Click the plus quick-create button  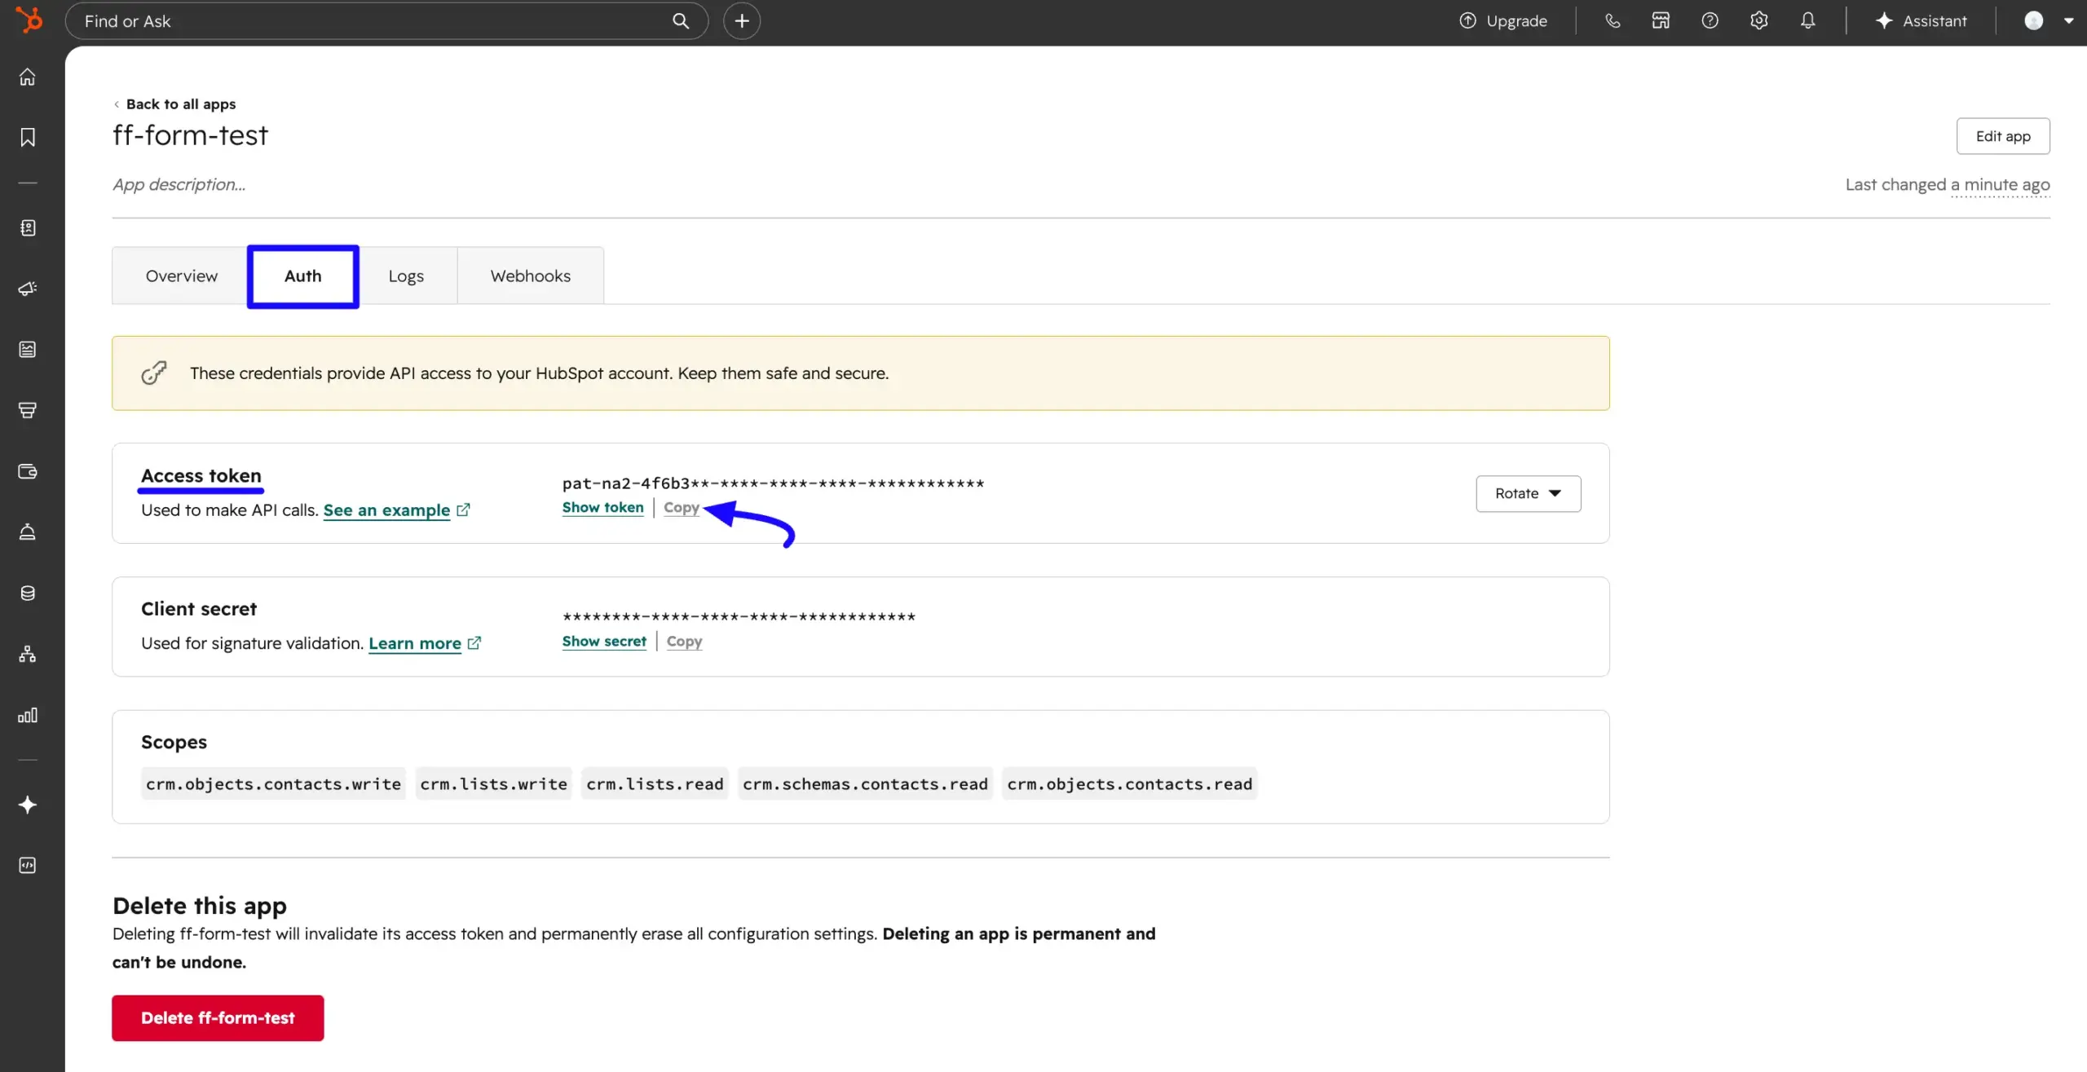[x=742, y=21]
